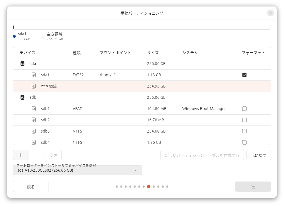This screenshot has width=284, height=206.
Task: Uncheck the format checkbox for sda1
Action: click(x=244, y=75)
